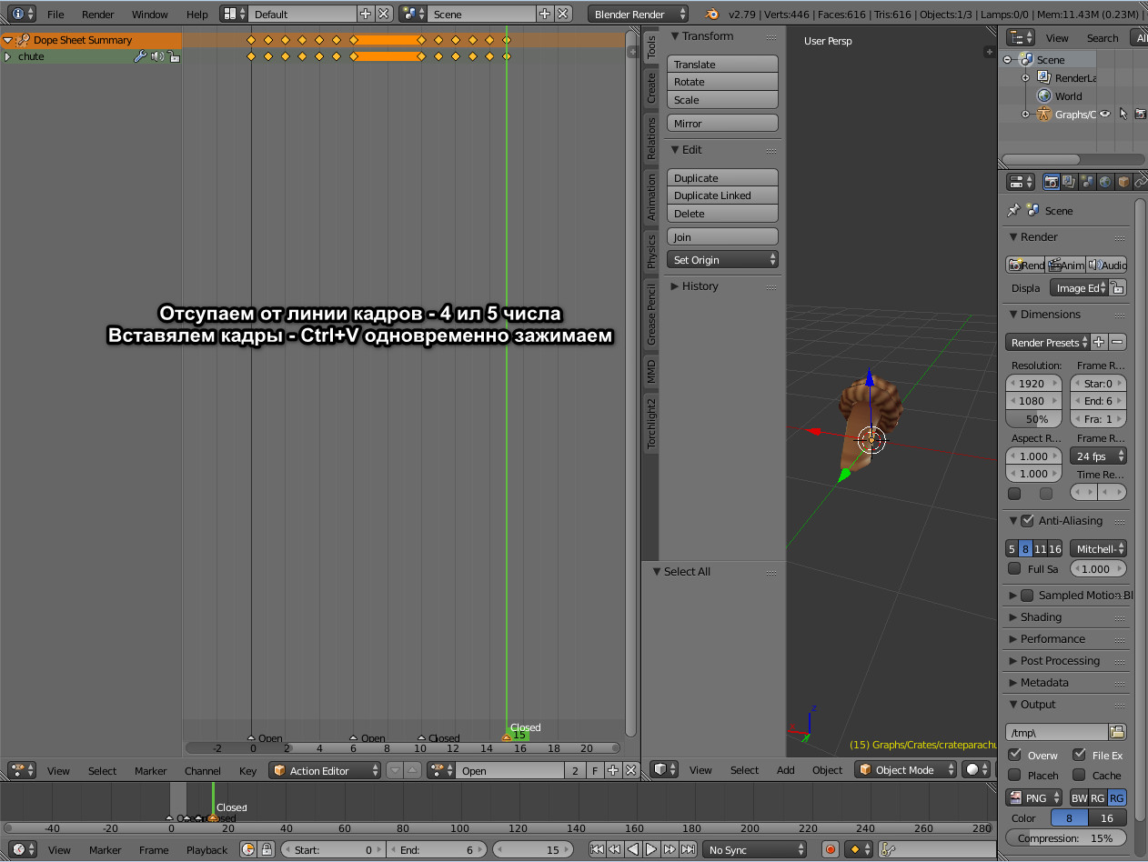This screenshot has height=862, width=1148.
Task: Toggle selectability arrow of Graphs object in outliner
Action: 1123,114
